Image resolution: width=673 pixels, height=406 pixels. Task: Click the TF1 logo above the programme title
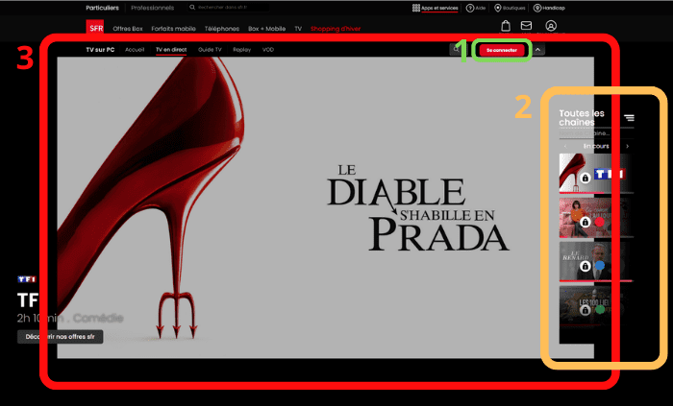[27, 279]
